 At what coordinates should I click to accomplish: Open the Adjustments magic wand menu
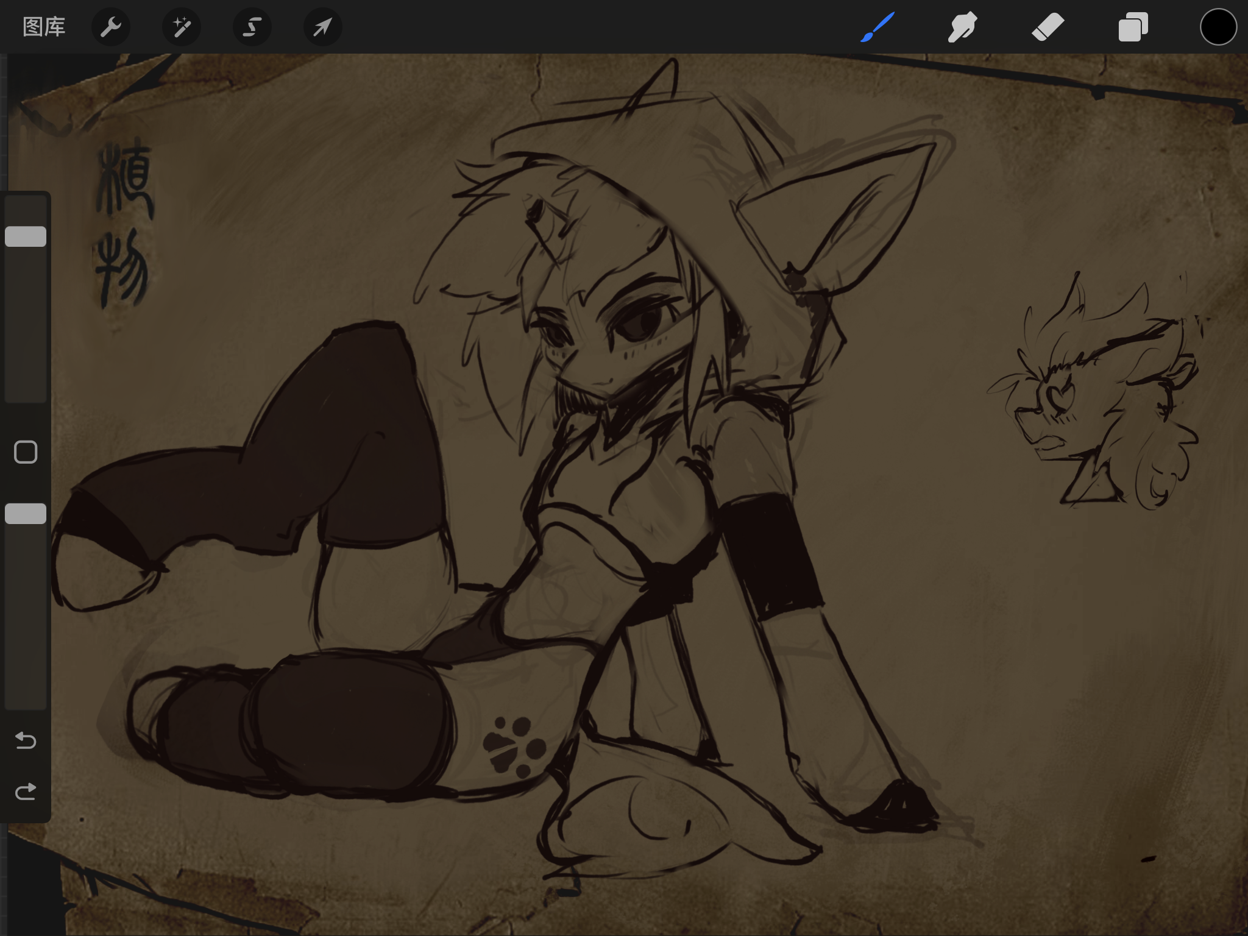181,27
